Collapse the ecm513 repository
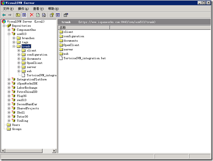 [x=9, y=34]
